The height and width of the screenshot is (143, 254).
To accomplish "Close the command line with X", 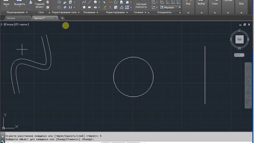I will click(3, 137).
